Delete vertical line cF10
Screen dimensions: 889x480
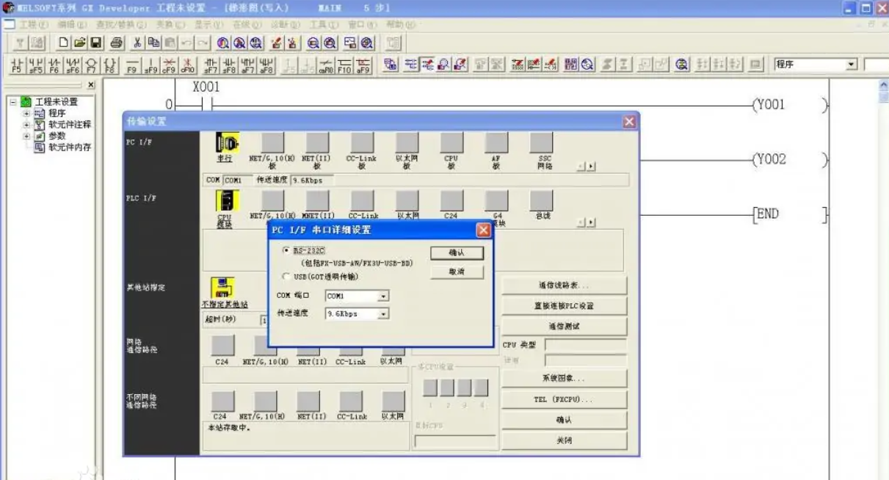point(188,65)
